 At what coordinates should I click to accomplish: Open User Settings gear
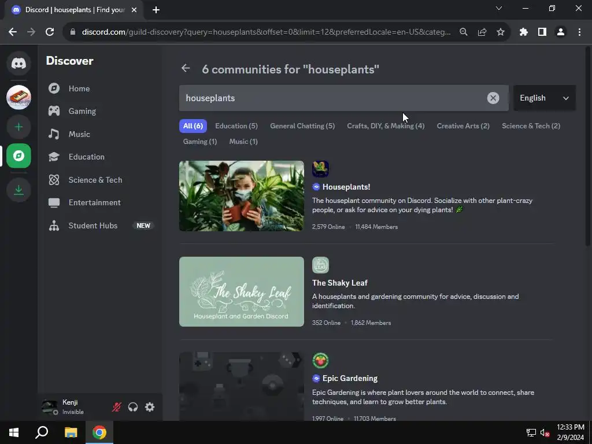coord(150,407)
